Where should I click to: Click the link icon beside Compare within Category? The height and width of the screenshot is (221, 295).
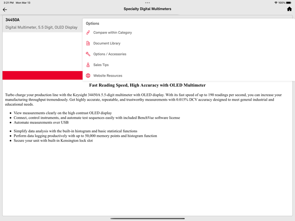[88, 32]
